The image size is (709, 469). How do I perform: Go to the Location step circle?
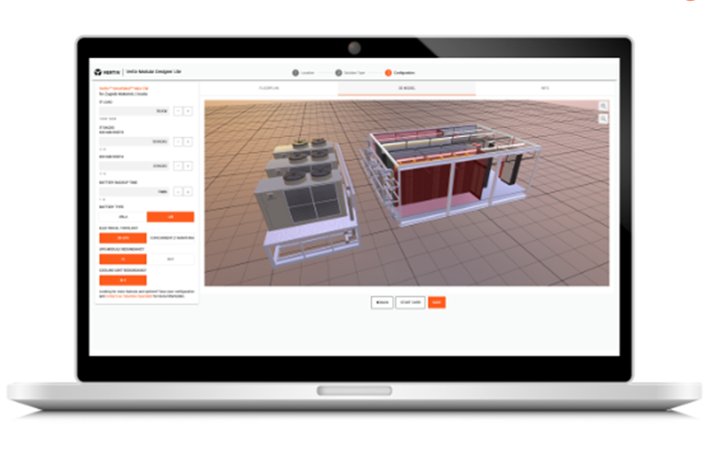pyautogui.click(x=296, y=71)
